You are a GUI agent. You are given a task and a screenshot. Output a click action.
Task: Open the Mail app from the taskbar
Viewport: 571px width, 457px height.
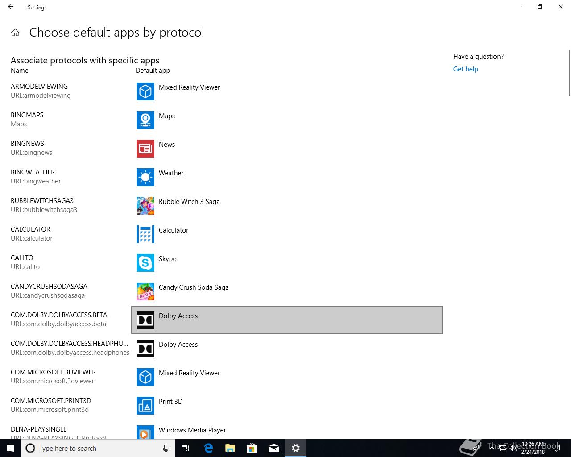(x=274, y=448)
